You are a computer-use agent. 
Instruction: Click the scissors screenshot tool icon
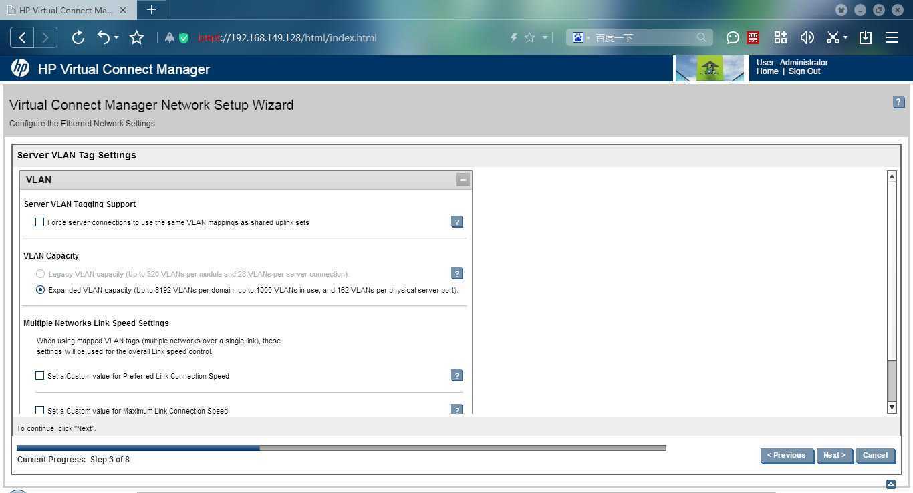point(833,37)
